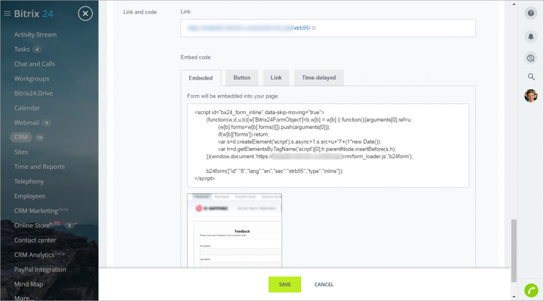
Task: Open the chat messages icon in right panel
Action: pos(531,58)
